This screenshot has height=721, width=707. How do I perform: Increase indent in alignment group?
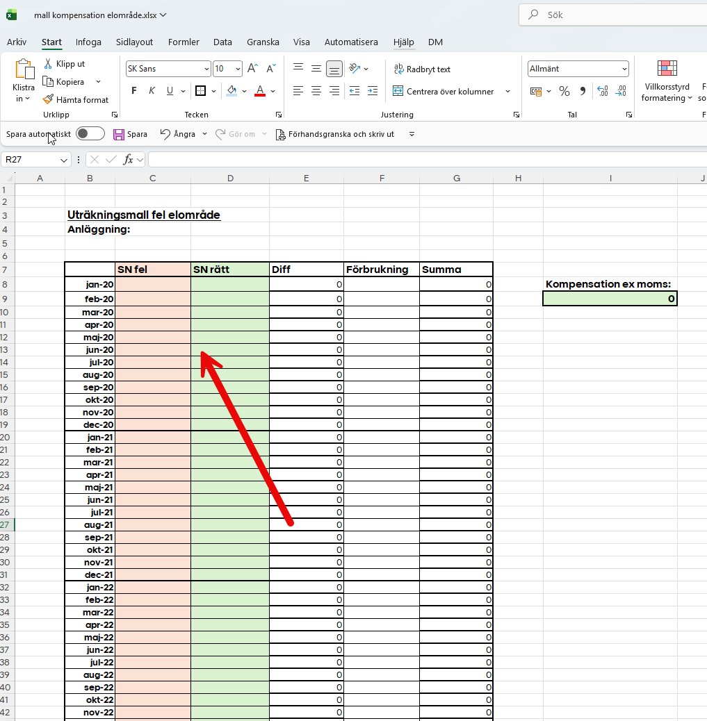pyautogui.click(x=372, y=91)
